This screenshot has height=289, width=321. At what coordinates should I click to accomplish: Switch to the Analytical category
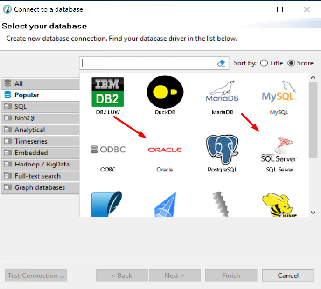[40, 130]
